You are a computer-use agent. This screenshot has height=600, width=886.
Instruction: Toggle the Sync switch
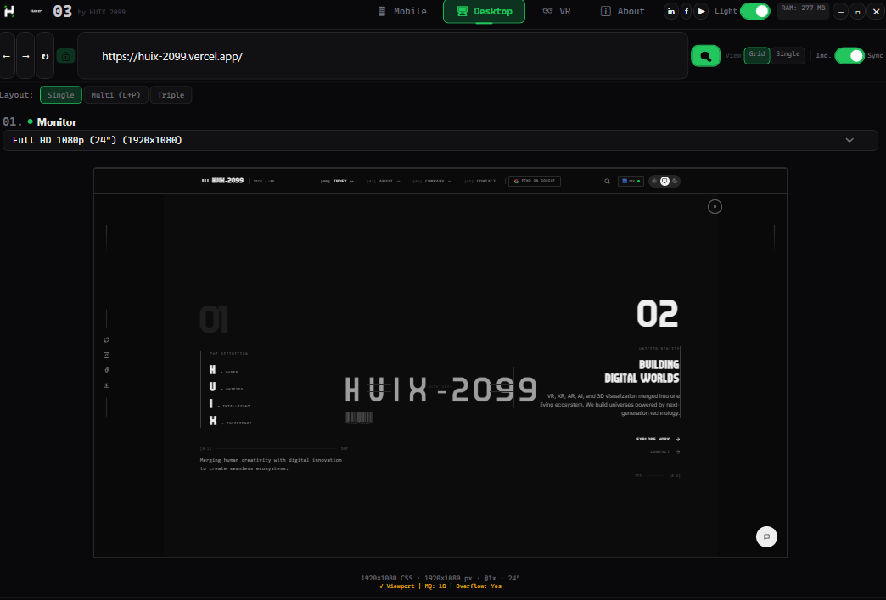pos(849,55)
